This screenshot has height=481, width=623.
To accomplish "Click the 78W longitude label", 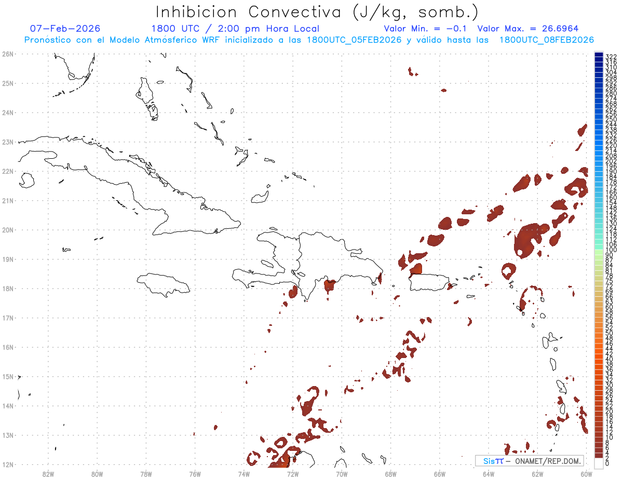I will 146,474.
